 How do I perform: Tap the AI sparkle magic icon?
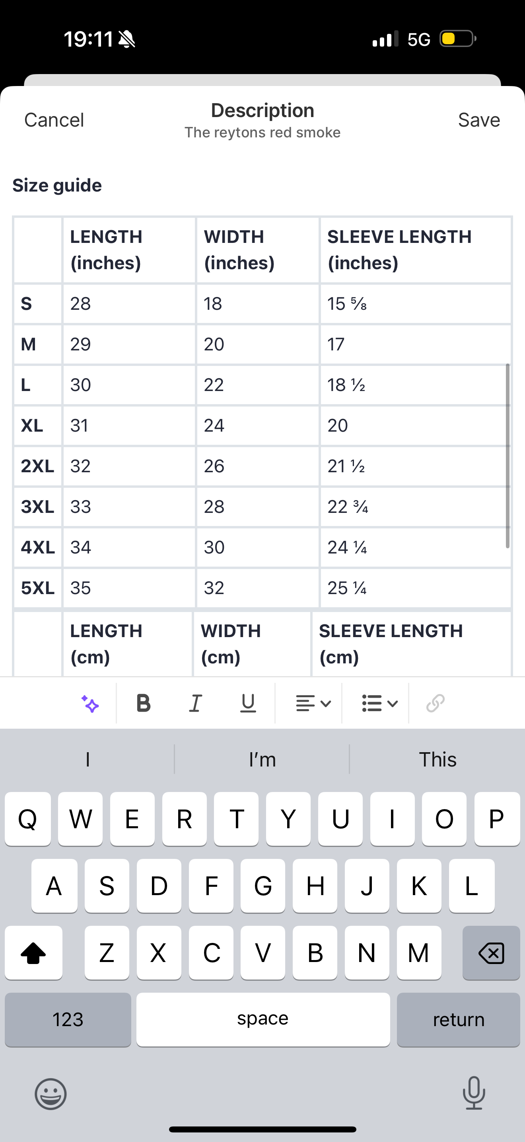tap(90, 704)
